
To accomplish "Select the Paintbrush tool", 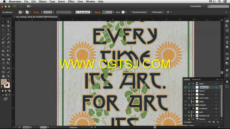I will [x=3, y=38].
